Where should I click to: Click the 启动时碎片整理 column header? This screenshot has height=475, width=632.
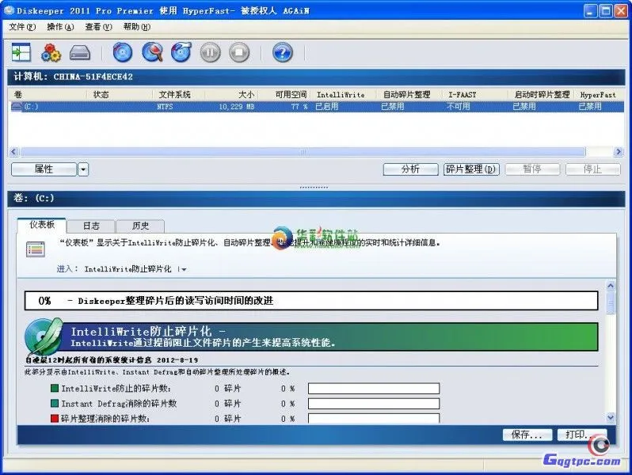pyautogui.click(x=541, y=95)
